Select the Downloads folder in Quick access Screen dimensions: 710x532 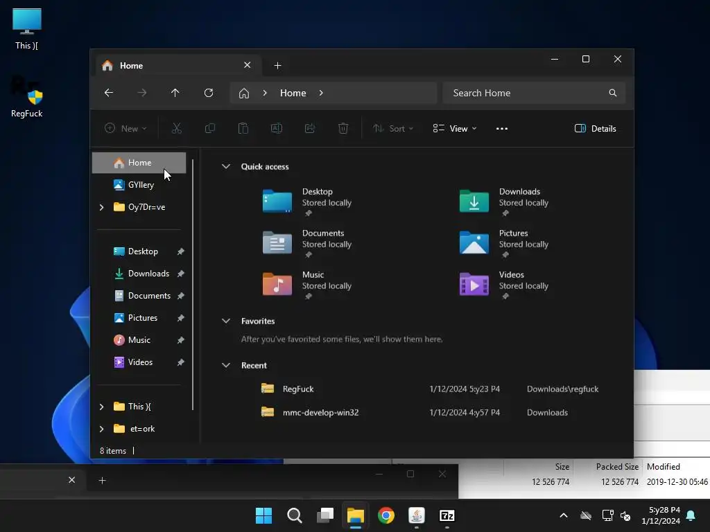(505, 202)
